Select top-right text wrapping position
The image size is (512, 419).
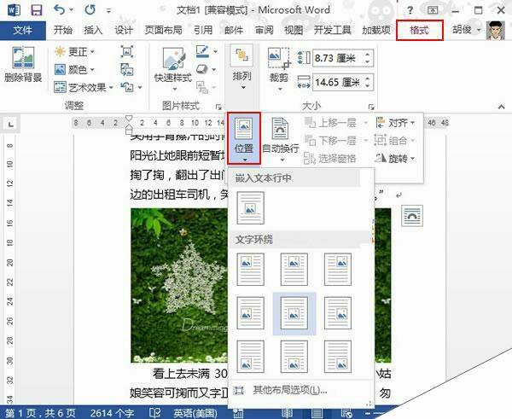click(338, 269)
